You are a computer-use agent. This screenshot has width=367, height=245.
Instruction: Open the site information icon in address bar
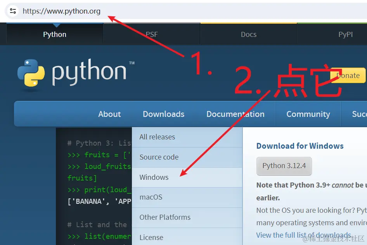[13, 11]
